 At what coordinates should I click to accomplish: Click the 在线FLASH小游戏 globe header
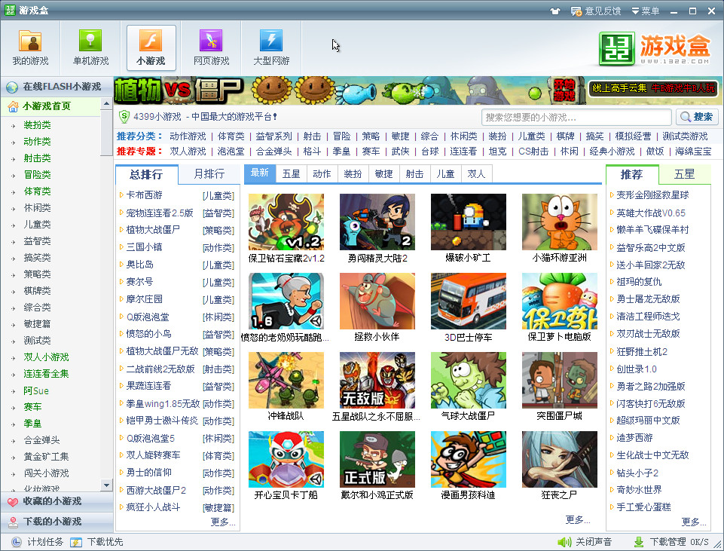tap(57, 87)
